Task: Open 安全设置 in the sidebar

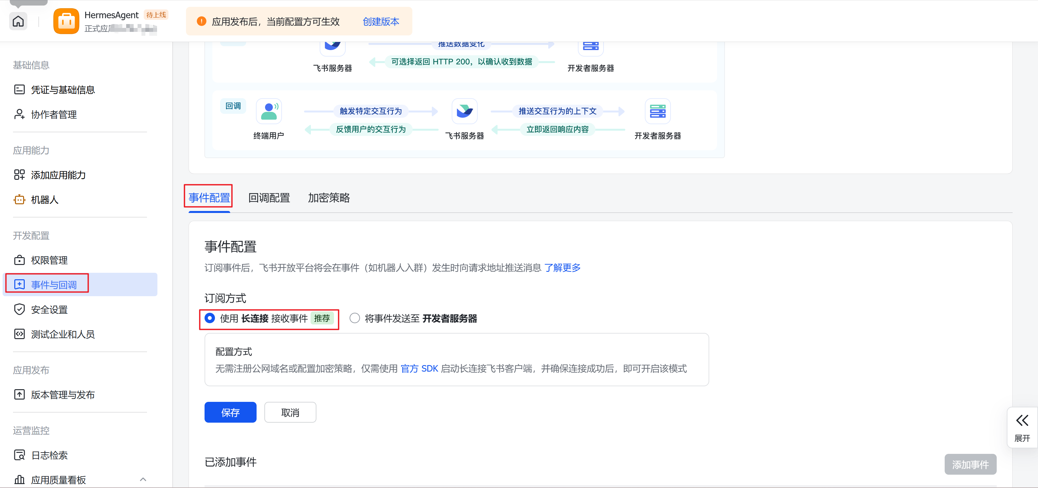Action: click(80, 310)
